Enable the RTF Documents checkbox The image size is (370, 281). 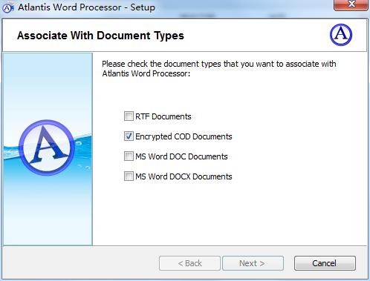pos(129,116)
